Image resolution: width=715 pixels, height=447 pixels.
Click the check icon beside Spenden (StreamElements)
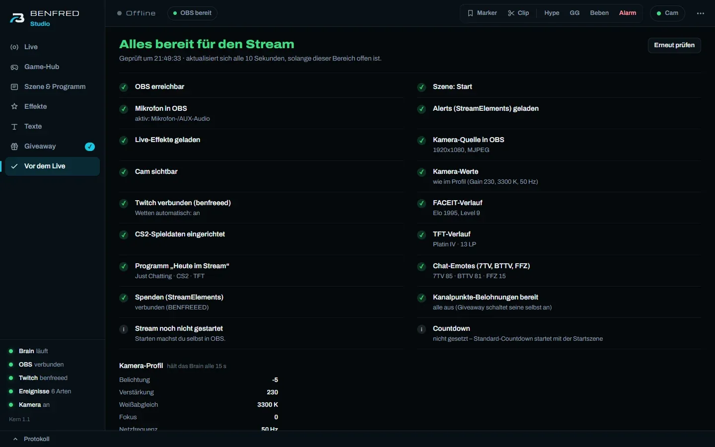(124, 298)
